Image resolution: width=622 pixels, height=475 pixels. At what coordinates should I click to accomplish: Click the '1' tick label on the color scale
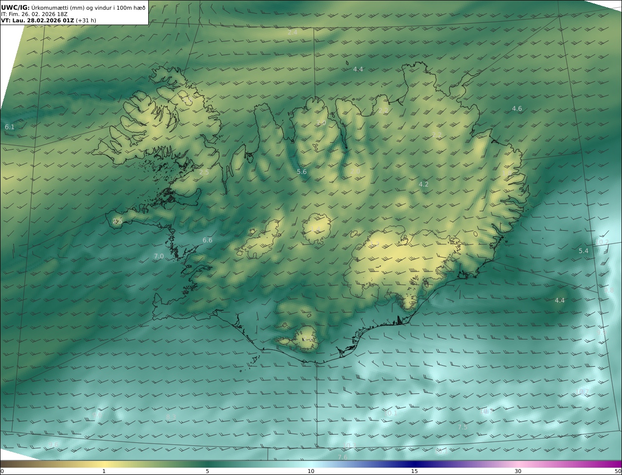104,471
